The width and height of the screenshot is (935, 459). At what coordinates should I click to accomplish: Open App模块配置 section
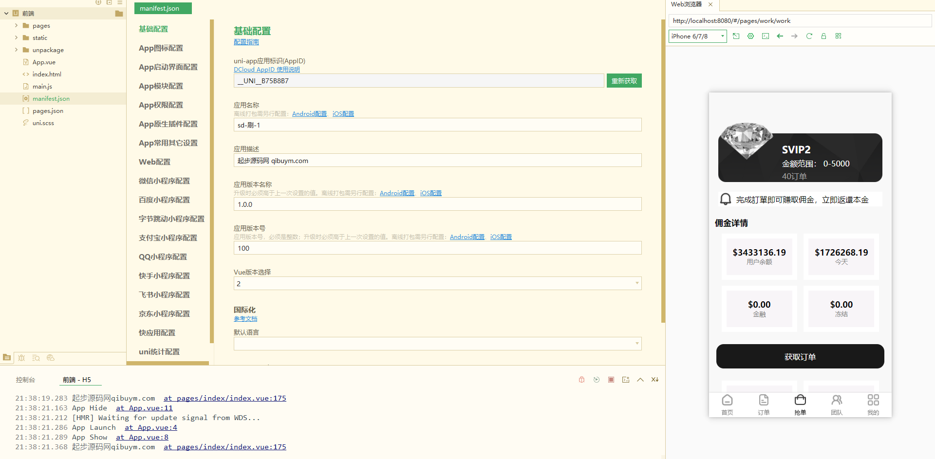(x=161, y=86)
